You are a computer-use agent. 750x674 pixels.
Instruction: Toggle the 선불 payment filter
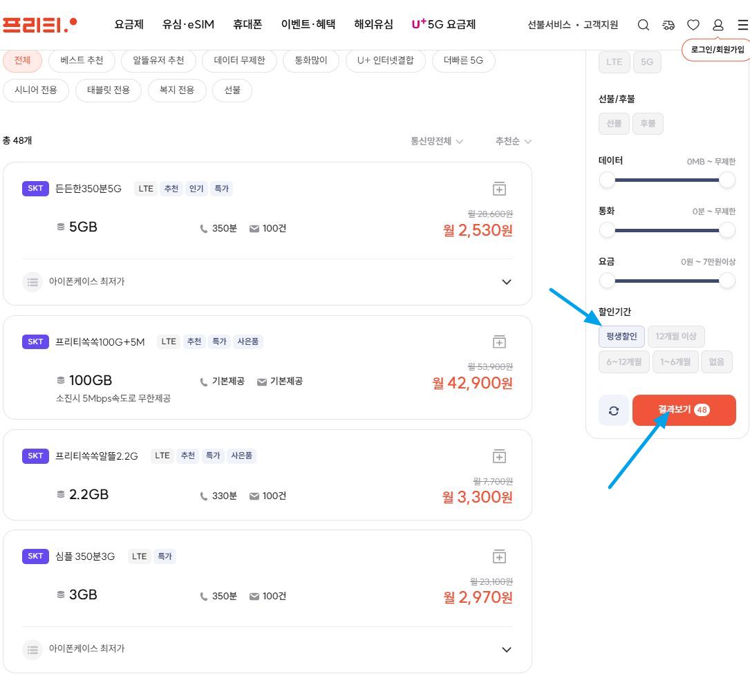point(614,124)
